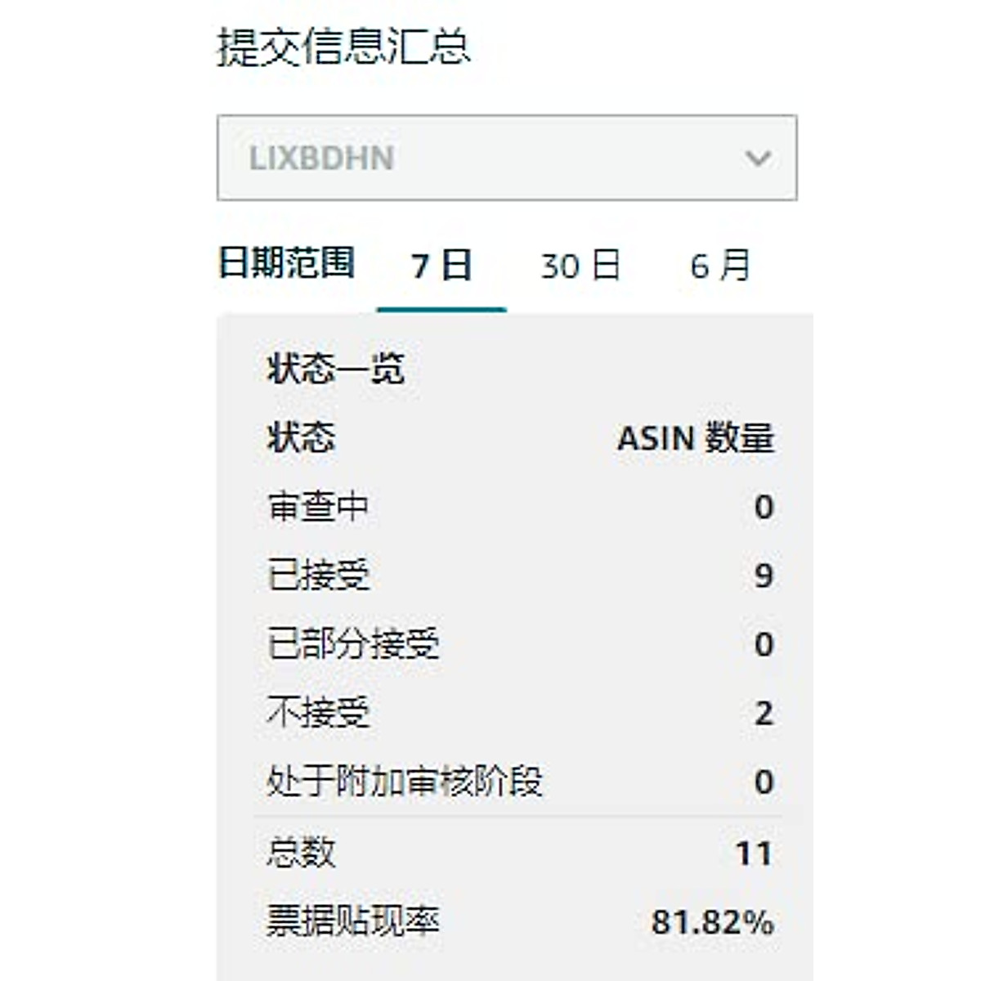
Task: Select the 30 日 date range tab
Action: pyautogui.click(x=580, y=267)
